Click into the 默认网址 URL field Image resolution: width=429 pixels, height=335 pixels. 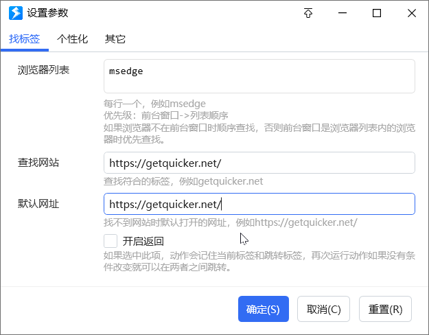(x=259, y=204)
